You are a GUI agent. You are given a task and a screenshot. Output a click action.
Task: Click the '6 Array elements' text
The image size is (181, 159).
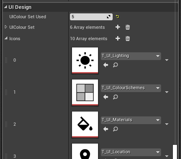[87, 27]
